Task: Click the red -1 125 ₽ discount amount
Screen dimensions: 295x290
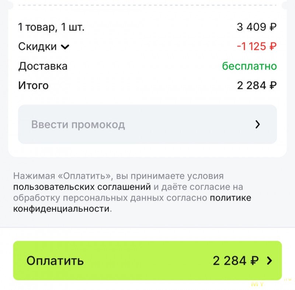Action: pos(257,47)
